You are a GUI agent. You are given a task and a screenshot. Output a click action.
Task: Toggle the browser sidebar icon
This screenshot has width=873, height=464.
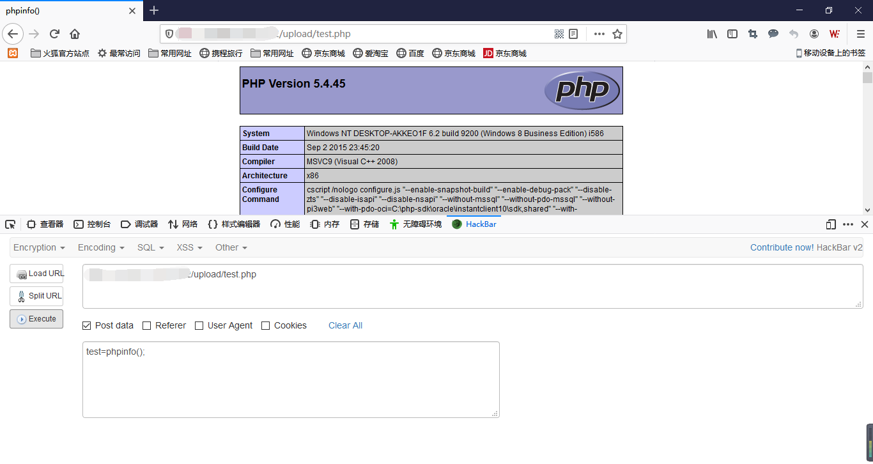(732, 34)
